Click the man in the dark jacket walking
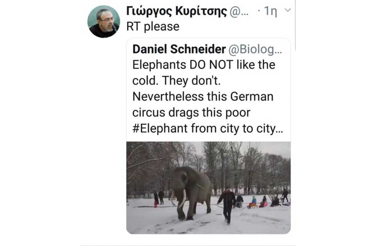The height and width of the screenshot is (246, 370). 227,203
